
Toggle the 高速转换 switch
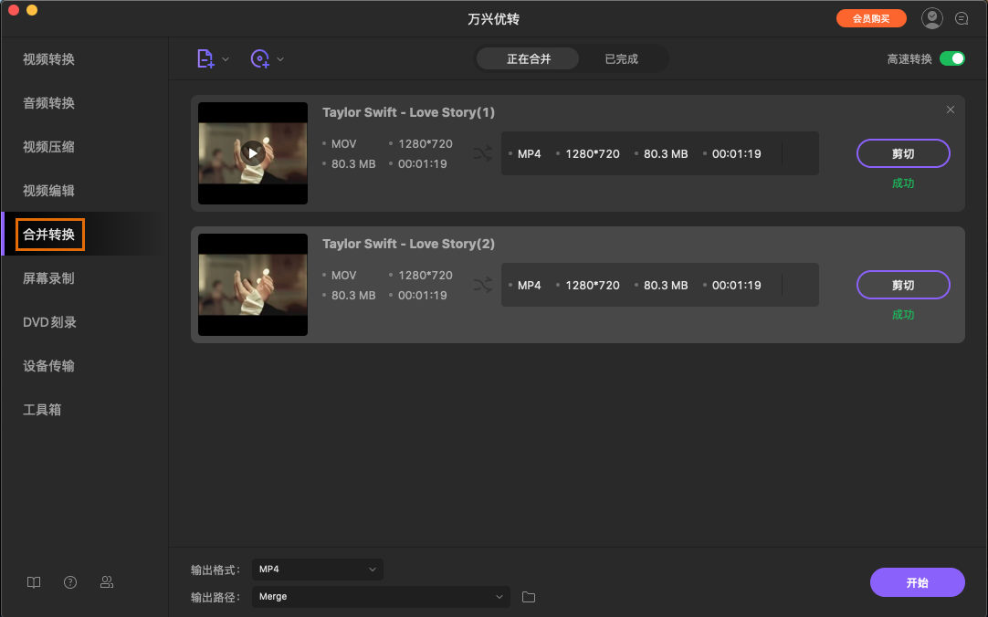pyautogui.click(x=951, y=58)
